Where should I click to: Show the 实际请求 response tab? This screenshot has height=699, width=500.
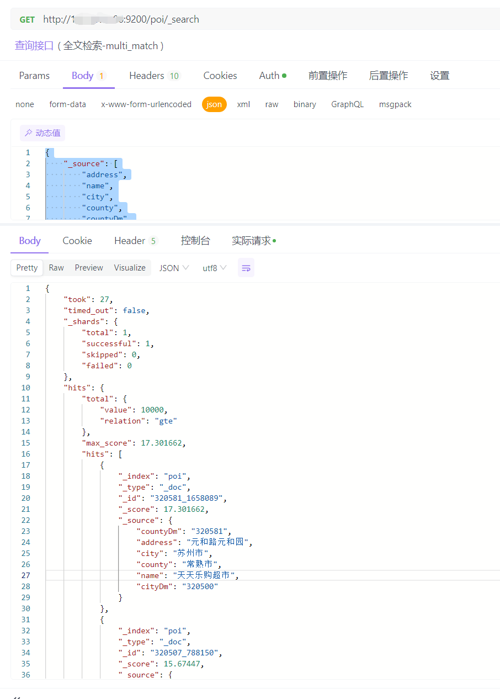[x=253, y=241]
